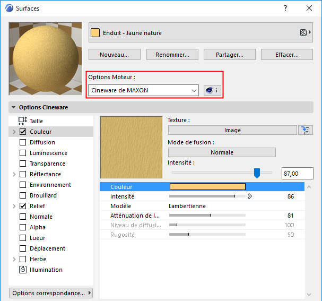The image size is (322, 301).
Task: Open the Options Moteur engine dropdown
Action: click(x=143, y=90)
